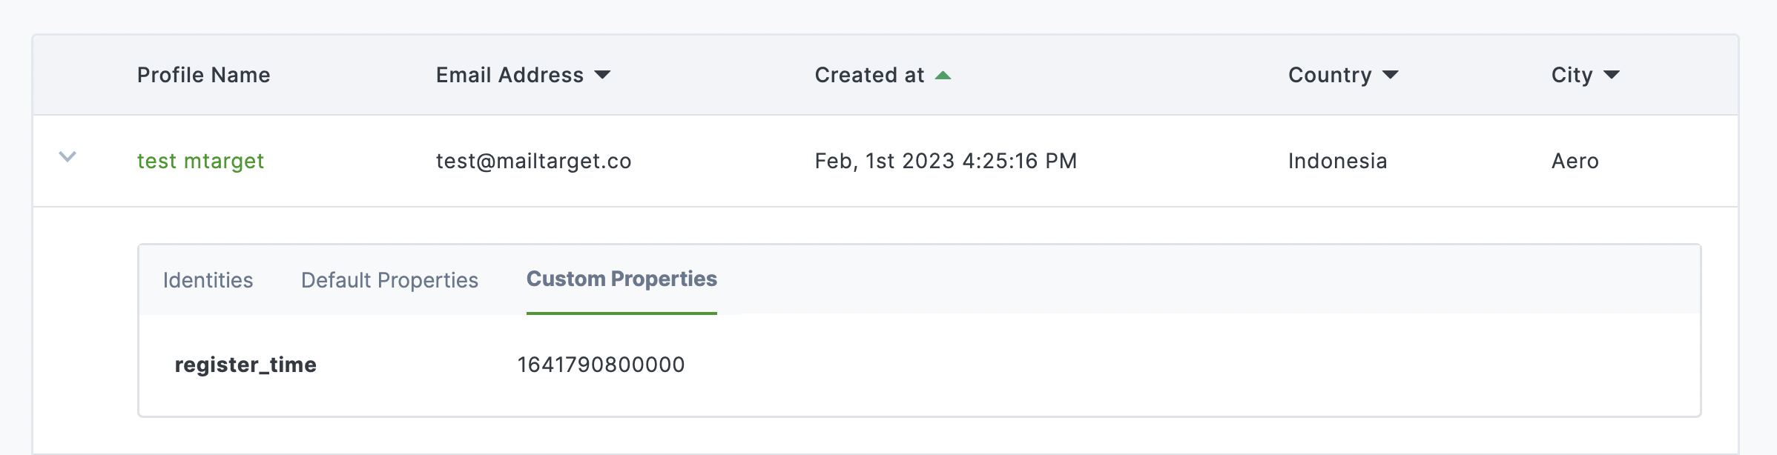Click the City column header text
This screenshot has width=1777, height=455.
pos(1572,75)
